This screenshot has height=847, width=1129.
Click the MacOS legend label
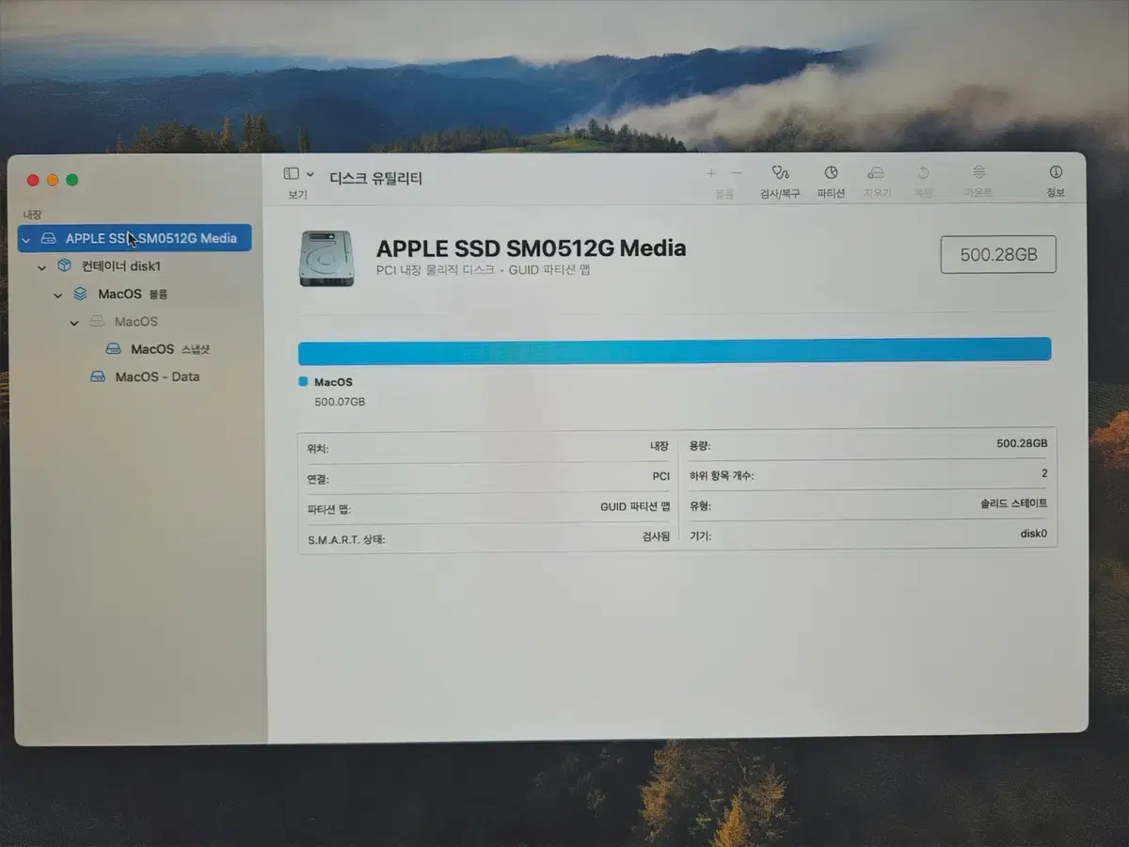333,382
